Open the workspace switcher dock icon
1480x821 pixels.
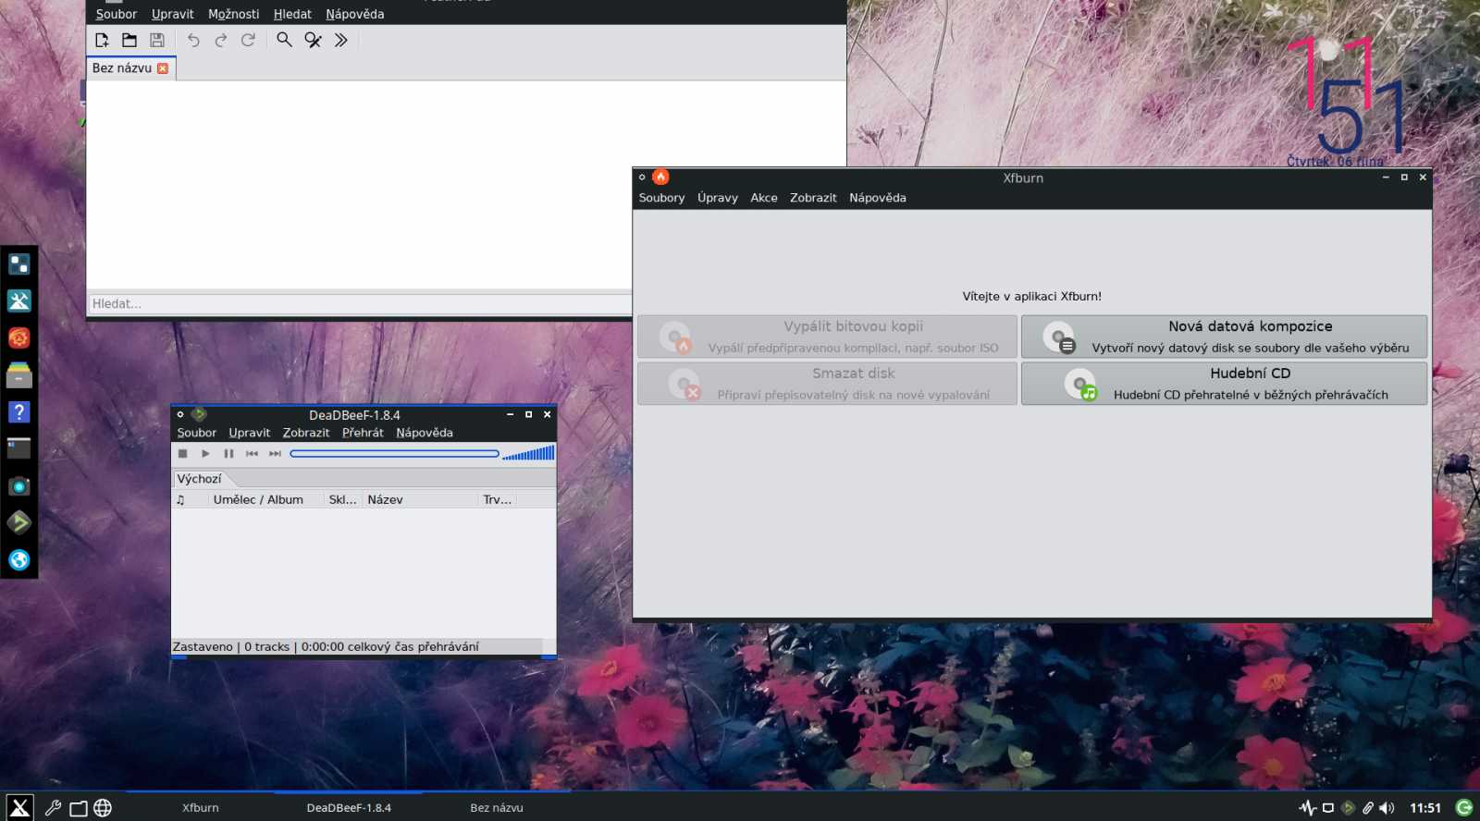tap(18, 264)
